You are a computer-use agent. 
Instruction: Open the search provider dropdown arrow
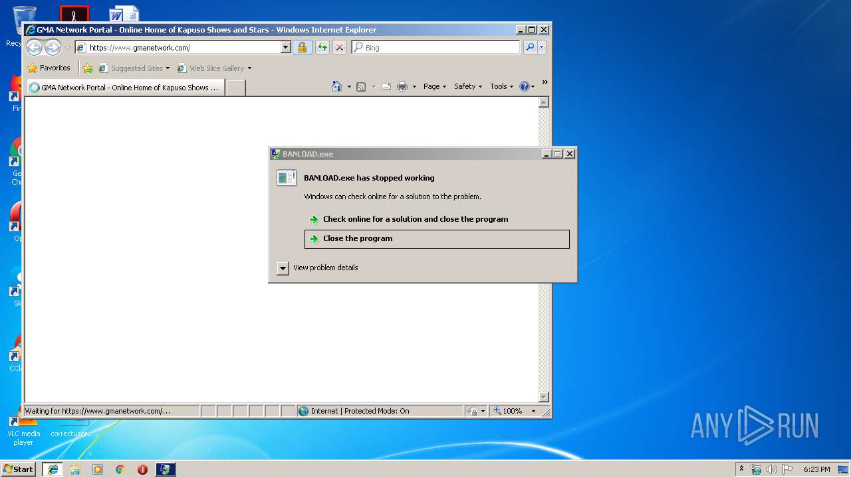pos(542,47)
